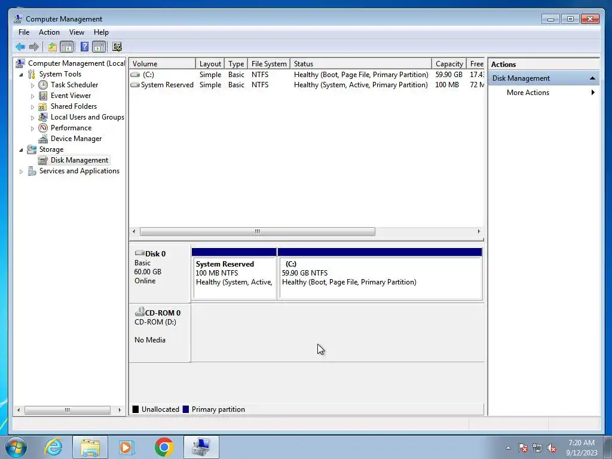
Task: Sort by the Volume column header
Action: [163, 63]
